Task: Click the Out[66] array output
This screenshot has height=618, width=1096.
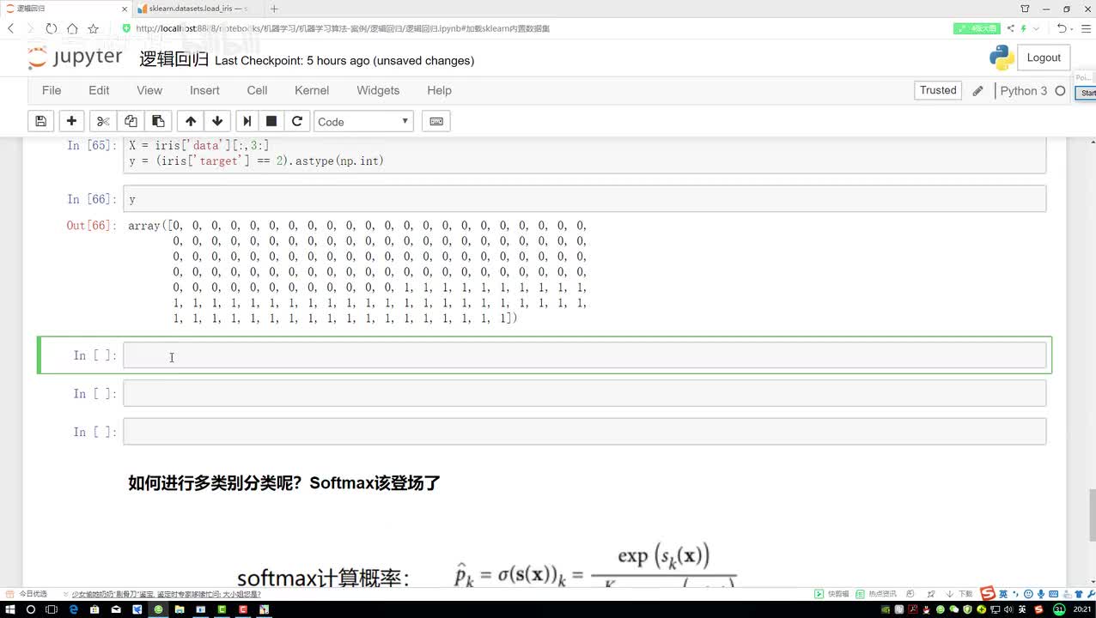Action: [357, 272]
